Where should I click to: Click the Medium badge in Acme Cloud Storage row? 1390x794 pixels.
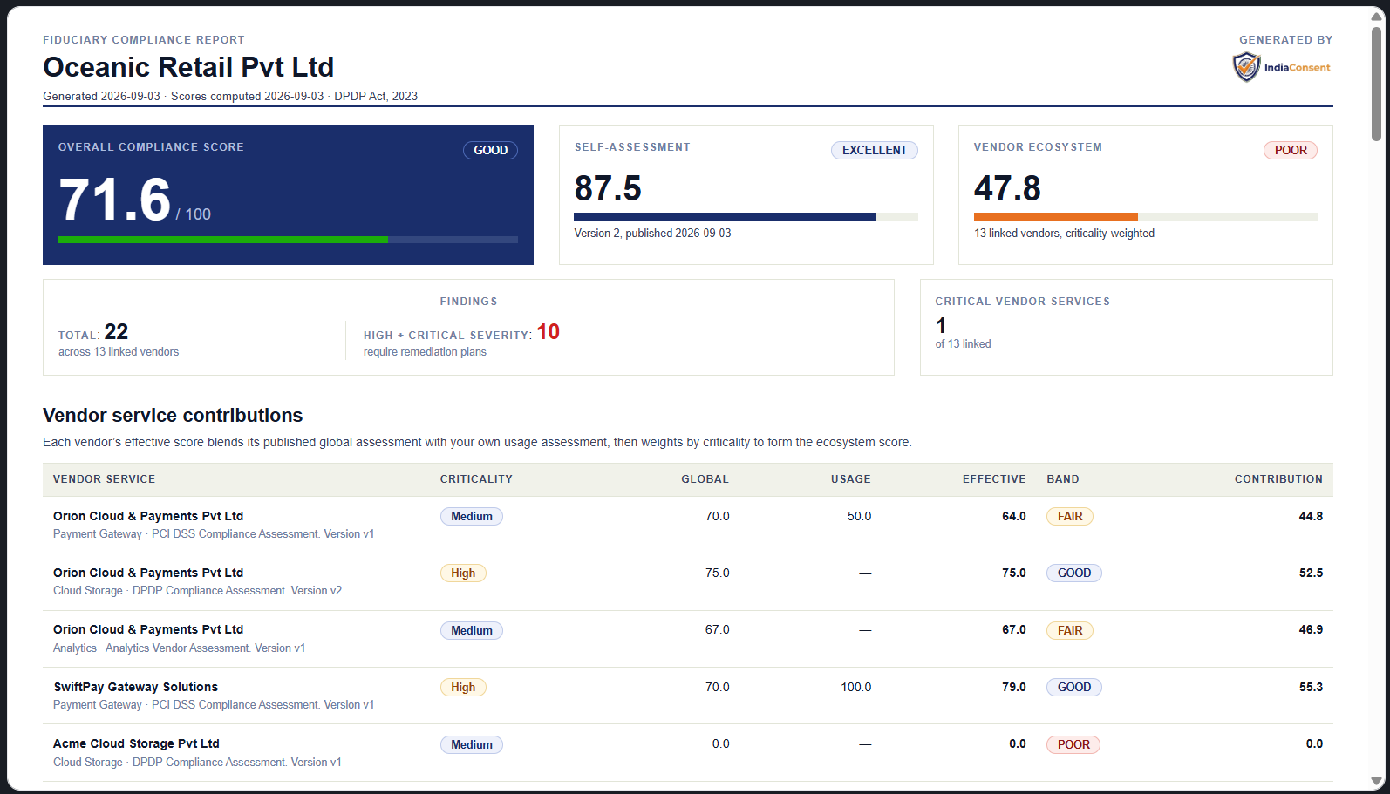click(472, 744)
